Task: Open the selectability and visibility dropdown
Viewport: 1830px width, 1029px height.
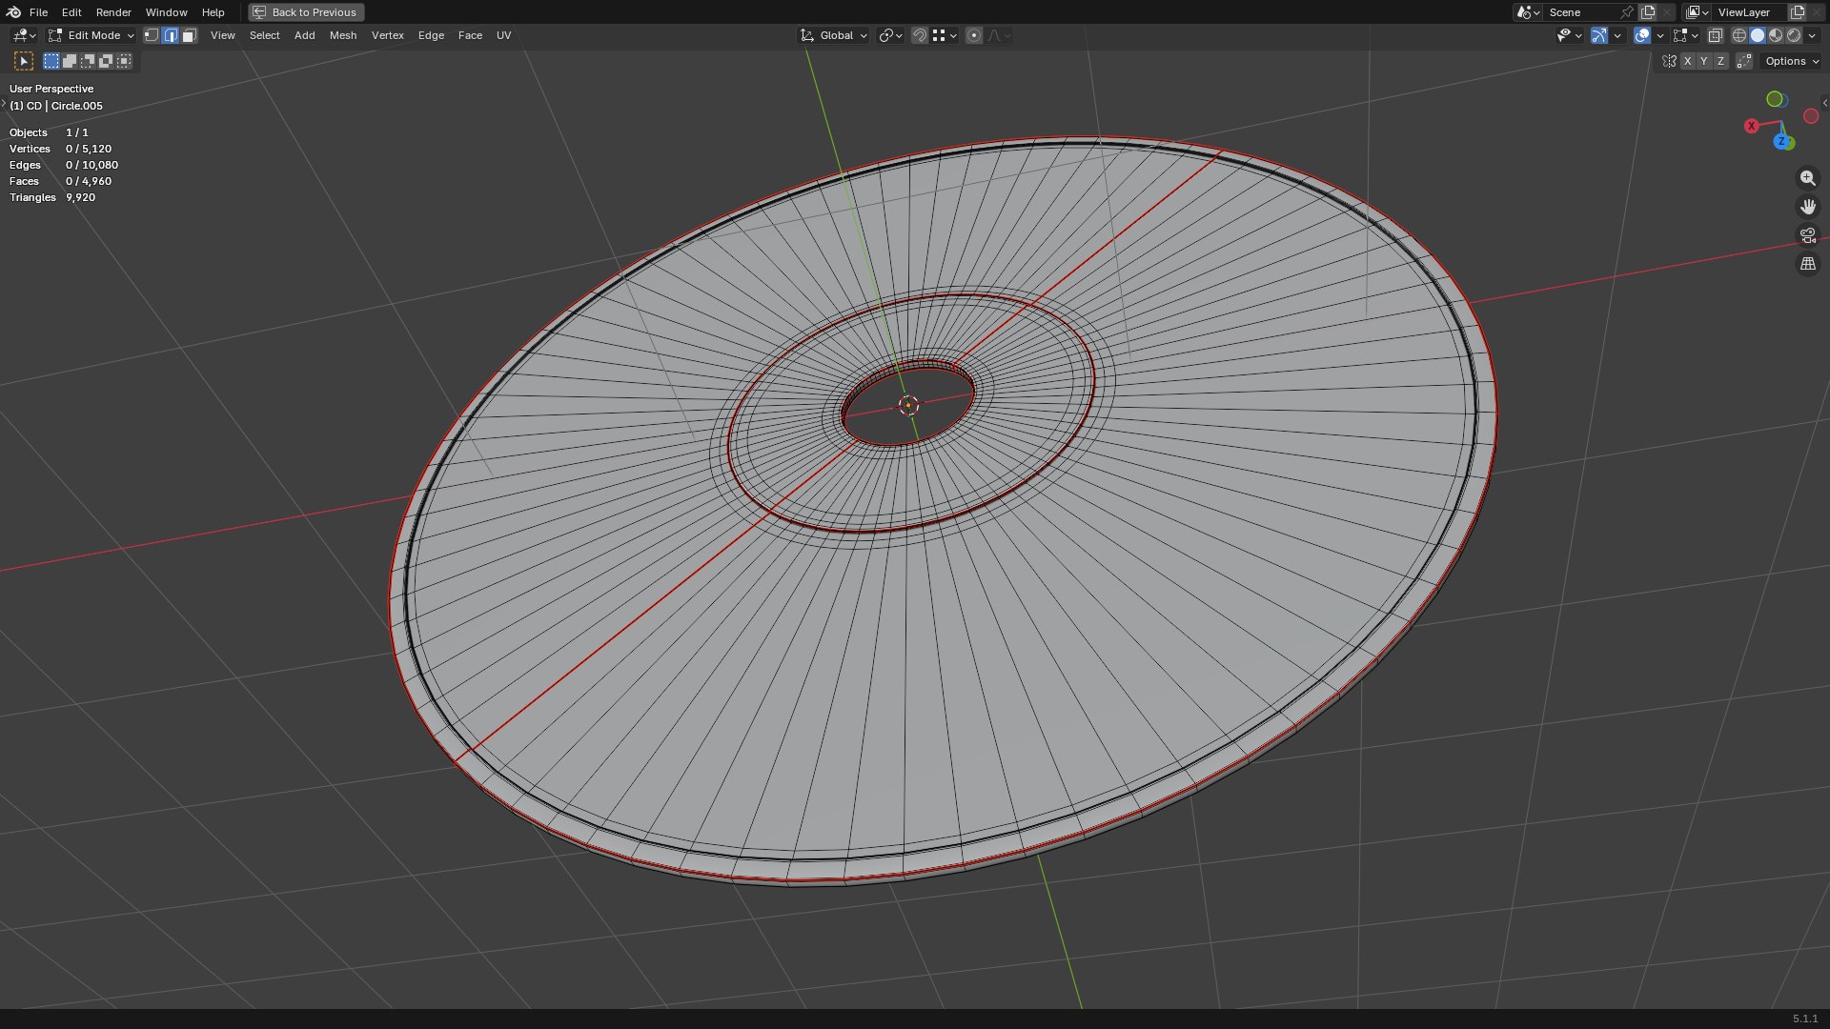Action: tap(1569, 35)
